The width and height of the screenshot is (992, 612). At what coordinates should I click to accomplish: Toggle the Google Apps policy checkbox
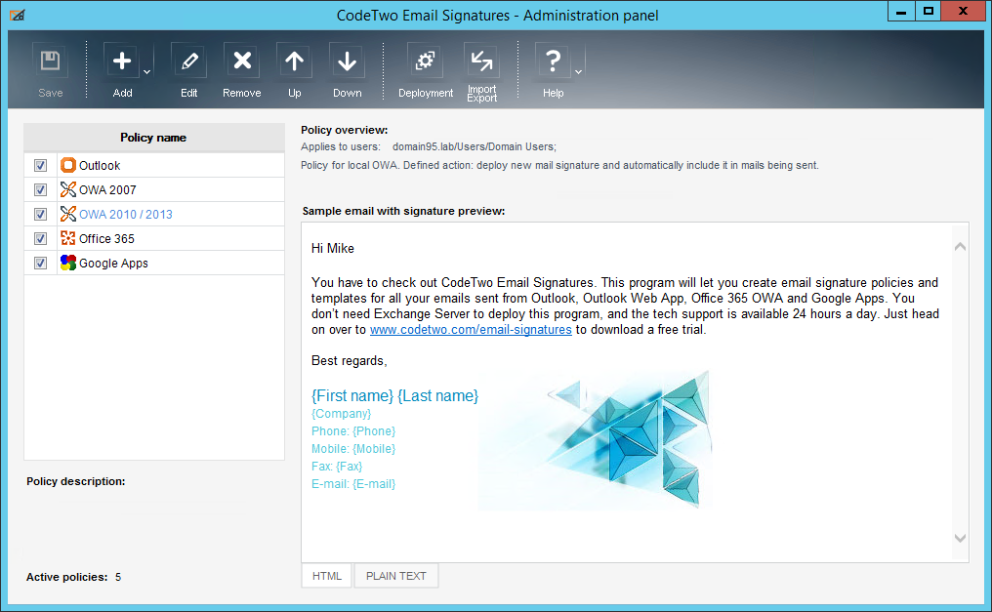[x=40, y=263]
